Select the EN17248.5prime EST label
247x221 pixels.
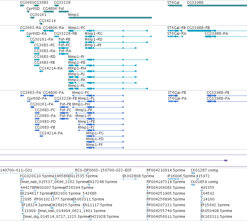coord(102,182)
